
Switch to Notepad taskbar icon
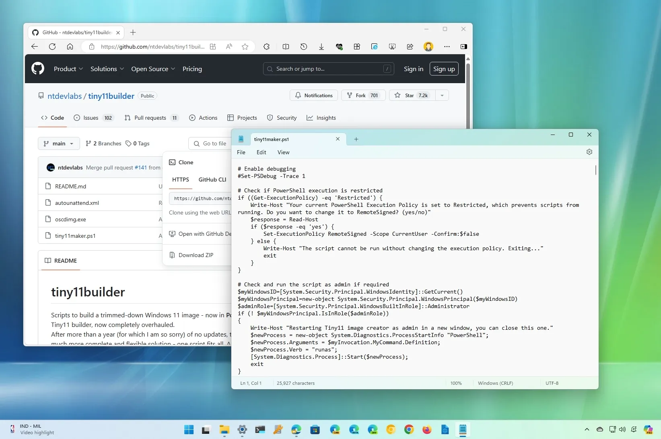click(463, 430)
